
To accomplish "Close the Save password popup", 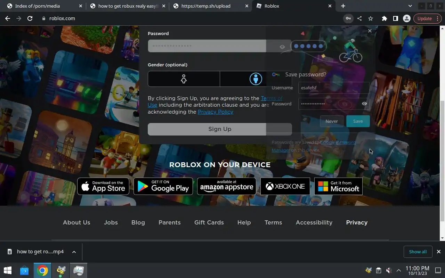I will pos(370,31).
